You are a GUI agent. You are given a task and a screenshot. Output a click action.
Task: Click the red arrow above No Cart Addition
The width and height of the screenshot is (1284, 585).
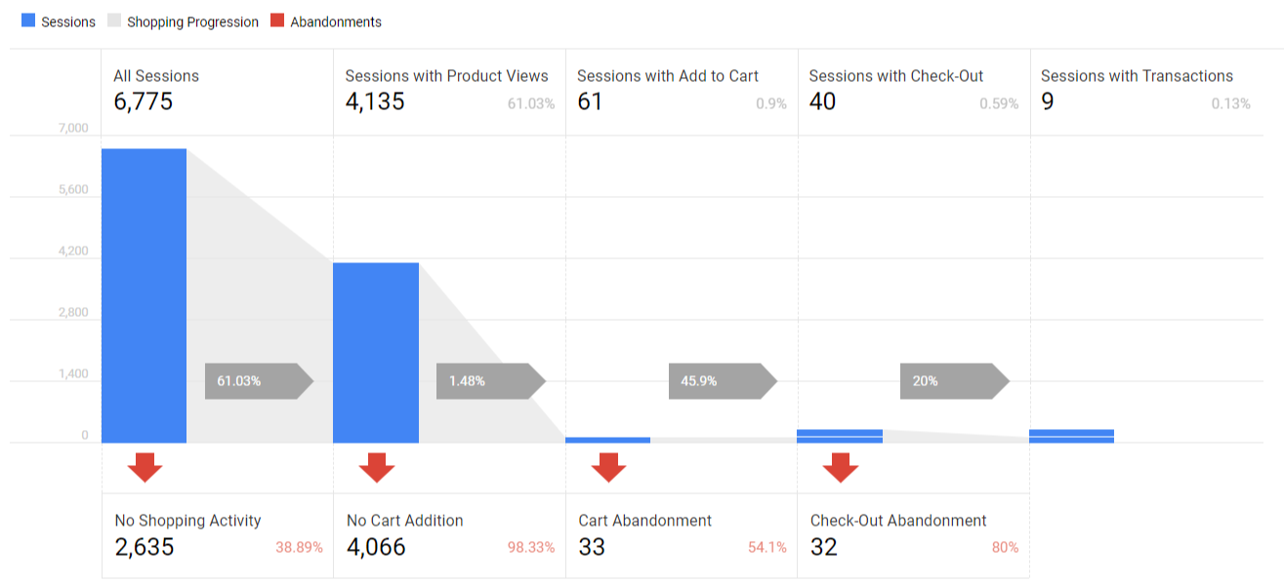(376, 467)
